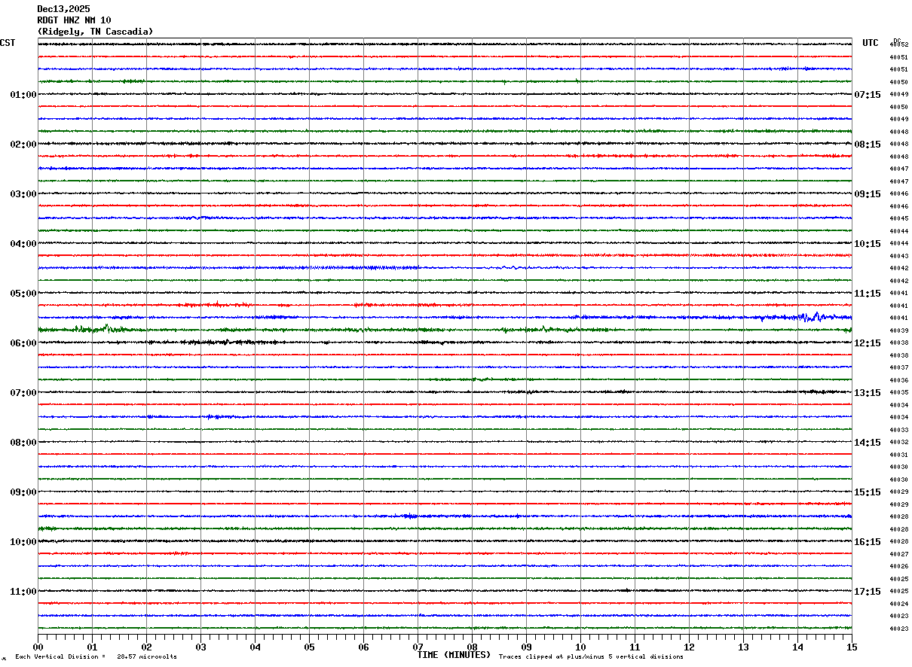
Task: Click the "06" minute tick label on bottom axis
Action: click(363, 647)
